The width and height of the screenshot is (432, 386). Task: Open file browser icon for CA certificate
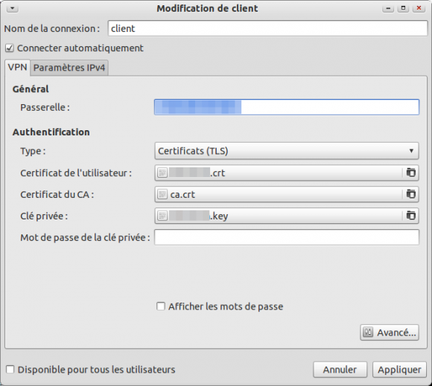click(x=411, y=194)
